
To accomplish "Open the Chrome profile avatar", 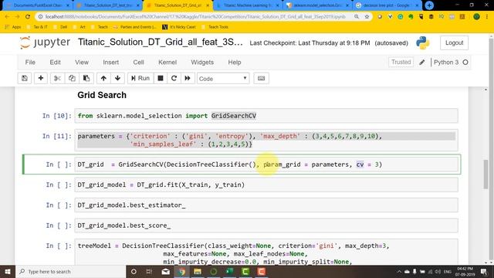I will 476,17.
